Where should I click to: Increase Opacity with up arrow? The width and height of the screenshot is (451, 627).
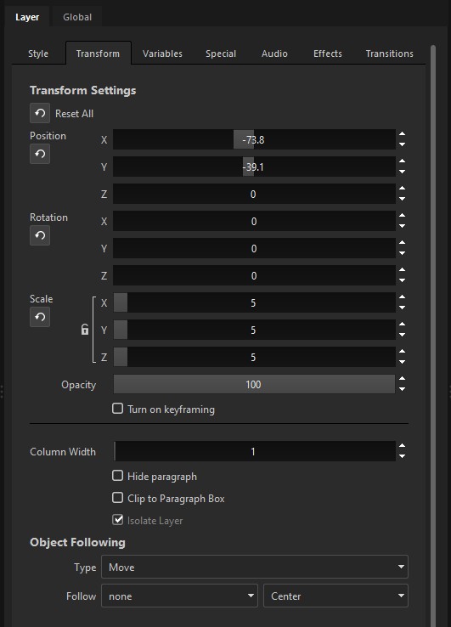coord(403,379)
